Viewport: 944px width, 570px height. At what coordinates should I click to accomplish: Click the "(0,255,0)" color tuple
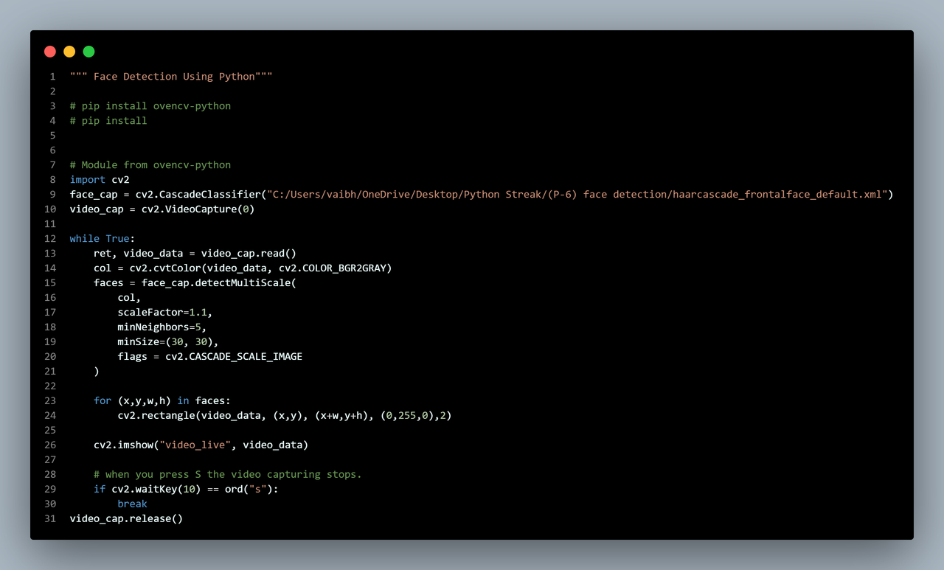pyautogui.click(x=407, y=416)
